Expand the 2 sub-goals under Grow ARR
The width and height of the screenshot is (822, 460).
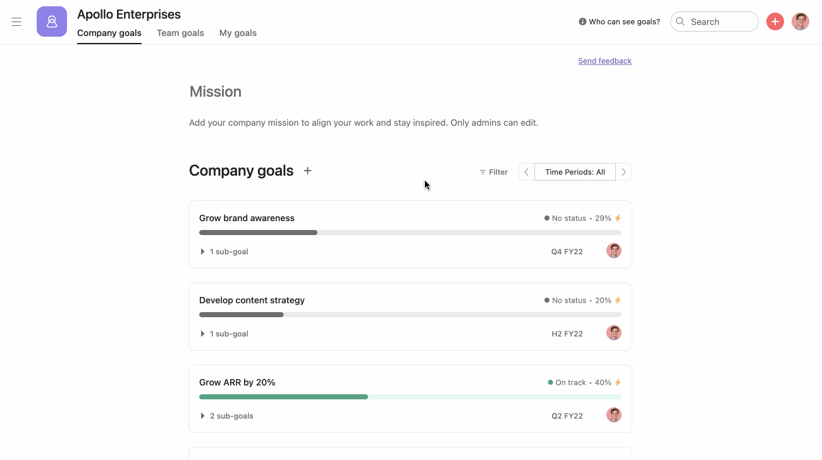coord(202,415)
